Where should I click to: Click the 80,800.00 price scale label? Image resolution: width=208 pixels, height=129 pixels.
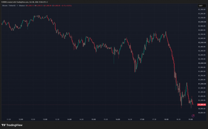click(202, 113)
